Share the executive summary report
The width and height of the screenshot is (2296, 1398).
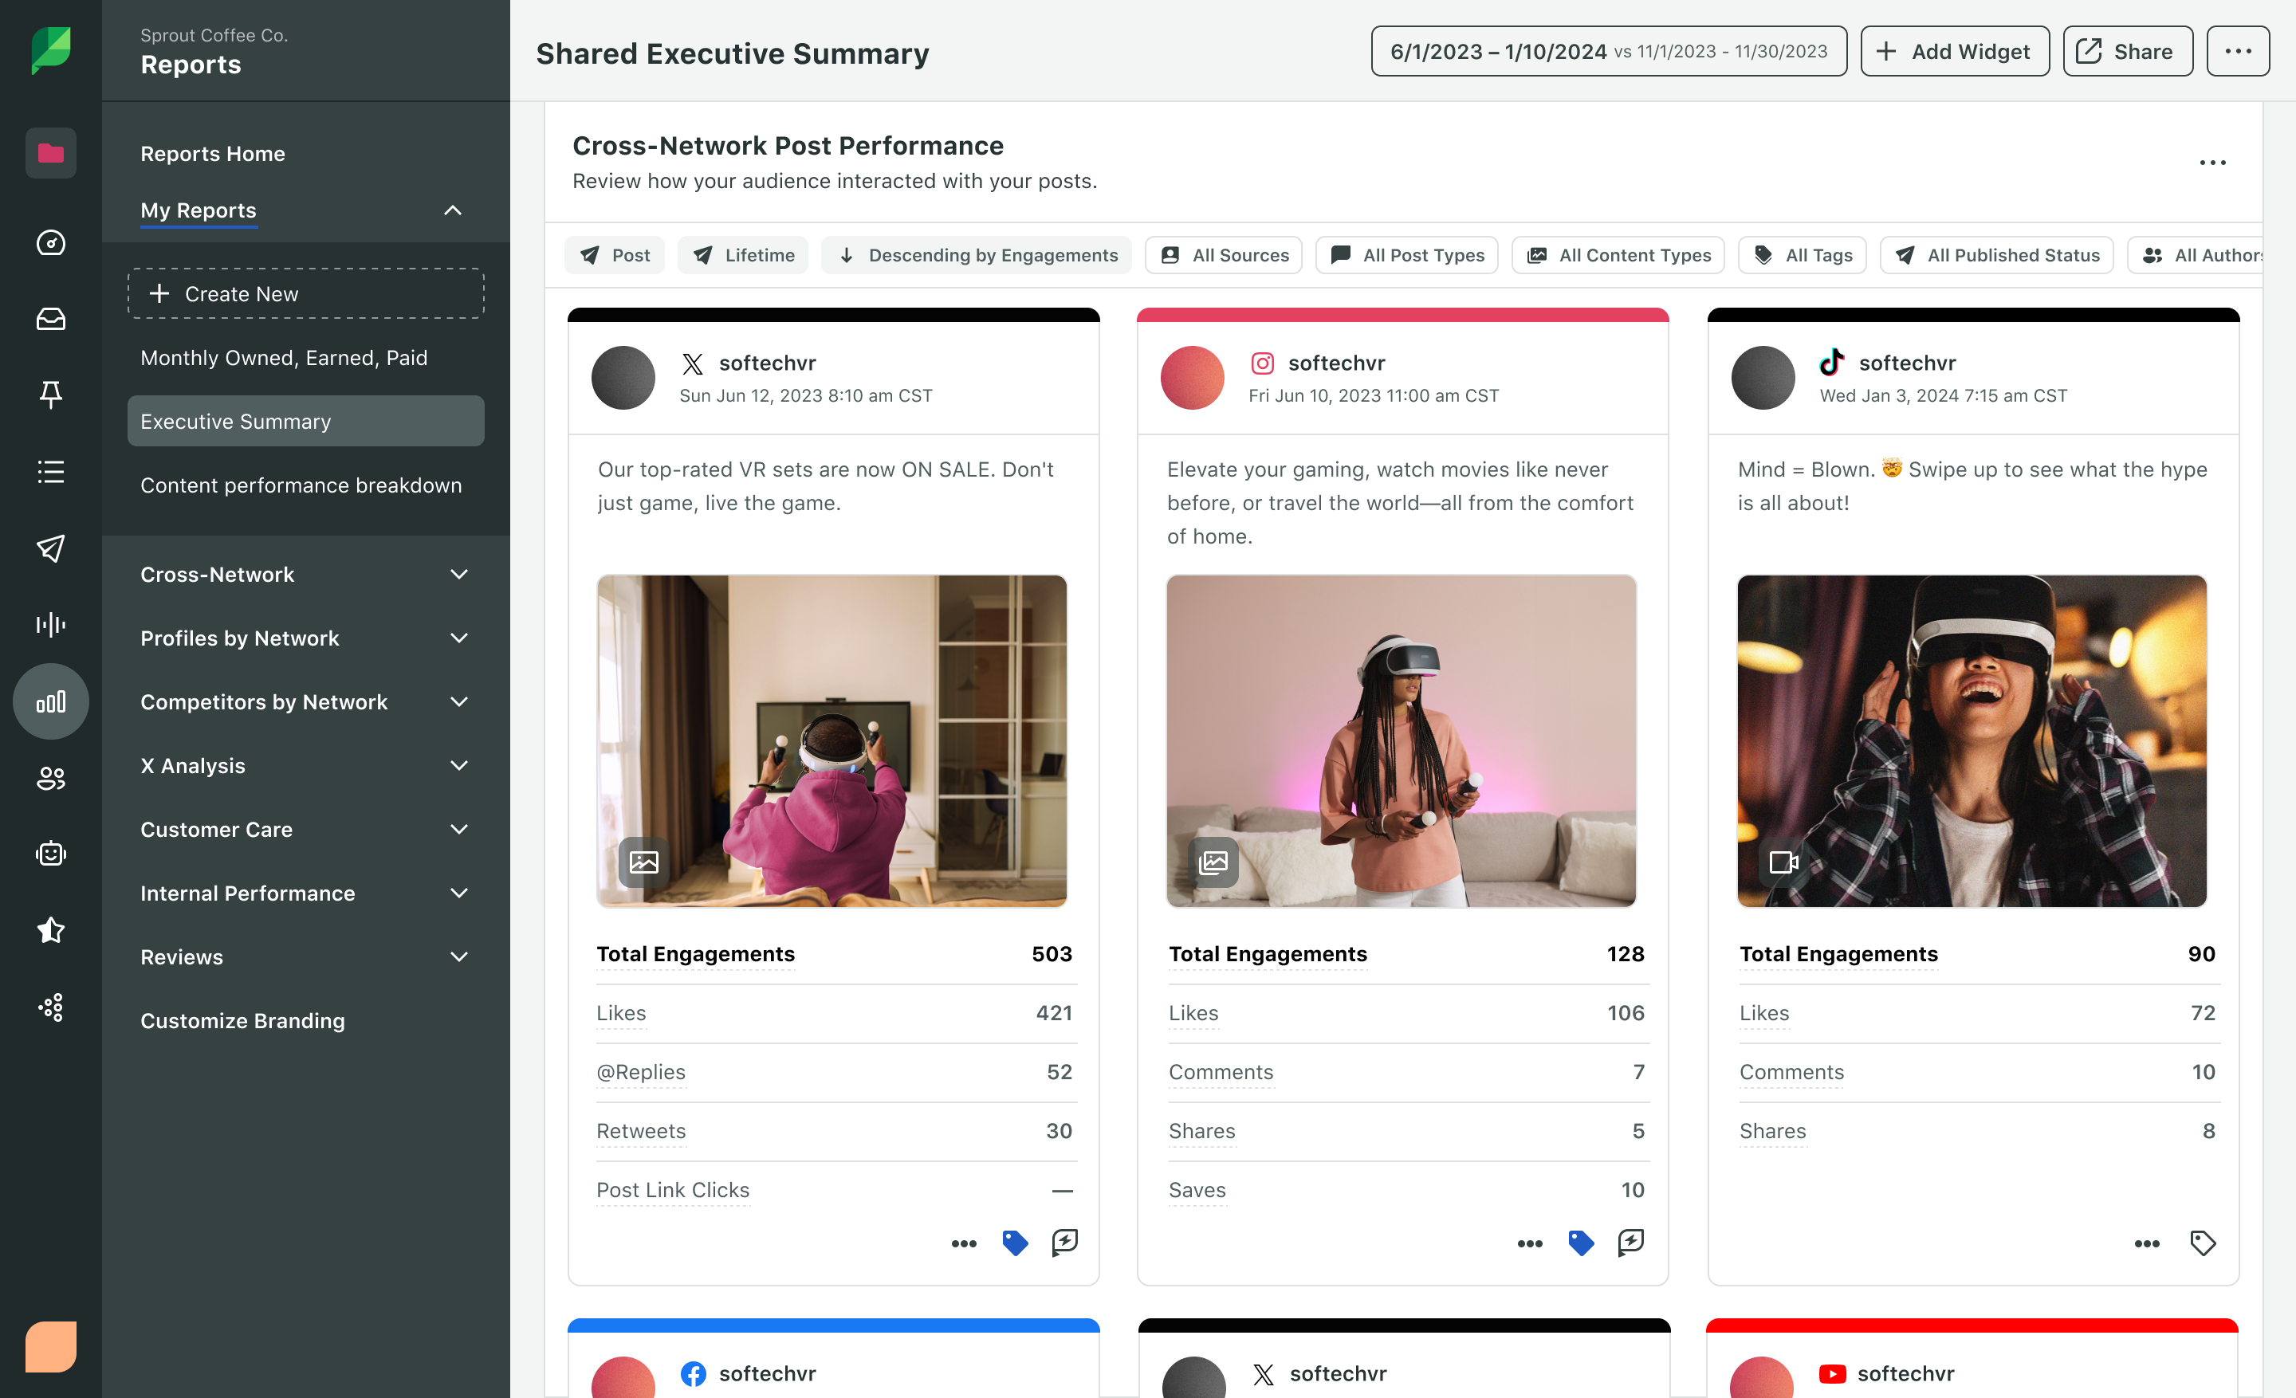coord(2125,51)
